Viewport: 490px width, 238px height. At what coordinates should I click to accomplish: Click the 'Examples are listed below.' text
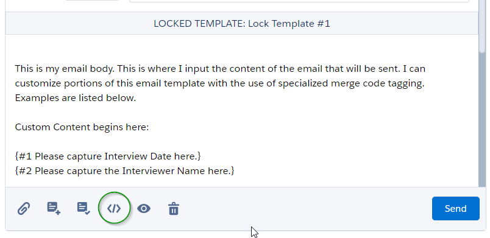point(76,98)
